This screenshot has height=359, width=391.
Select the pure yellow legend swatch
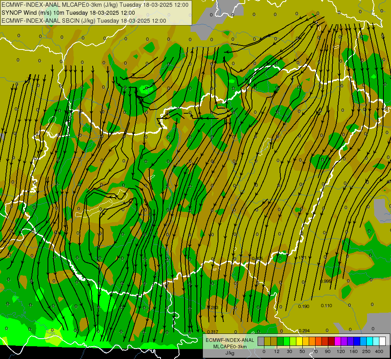click(299, 341)
